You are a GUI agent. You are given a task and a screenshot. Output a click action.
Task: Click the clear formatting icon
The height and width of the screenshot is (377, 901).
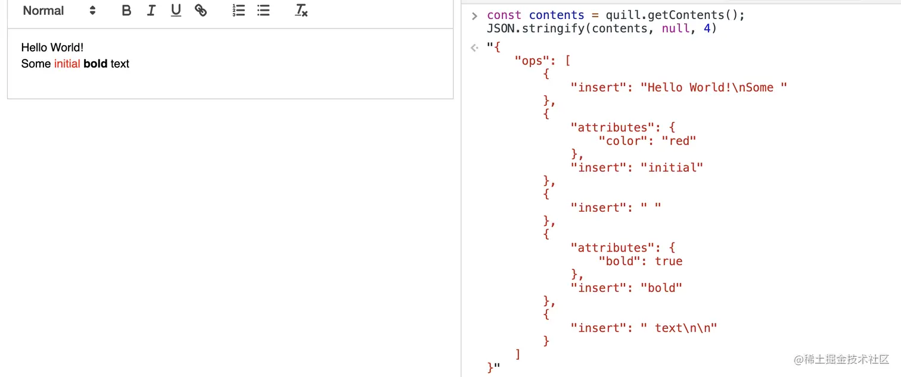[x=302, y=11]
